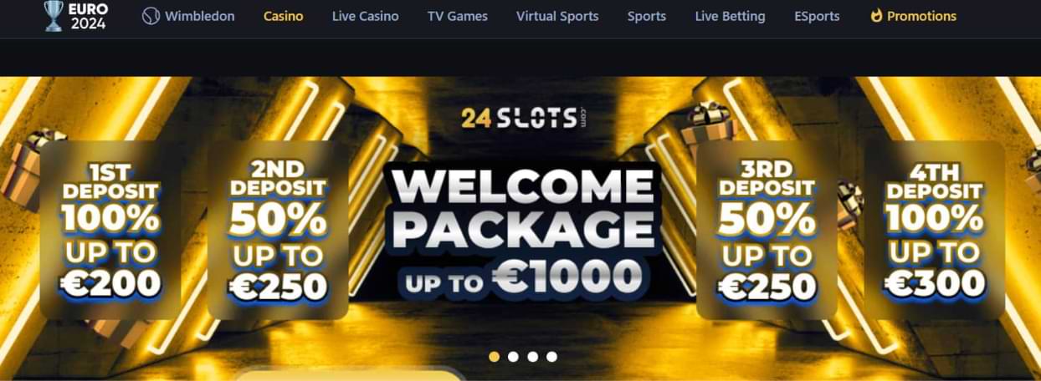Navigate to Live Betting
1041x381 pixels.
point(730,16)
